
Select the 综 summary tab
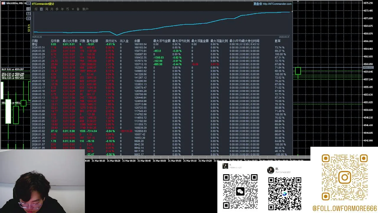(36, 9)
